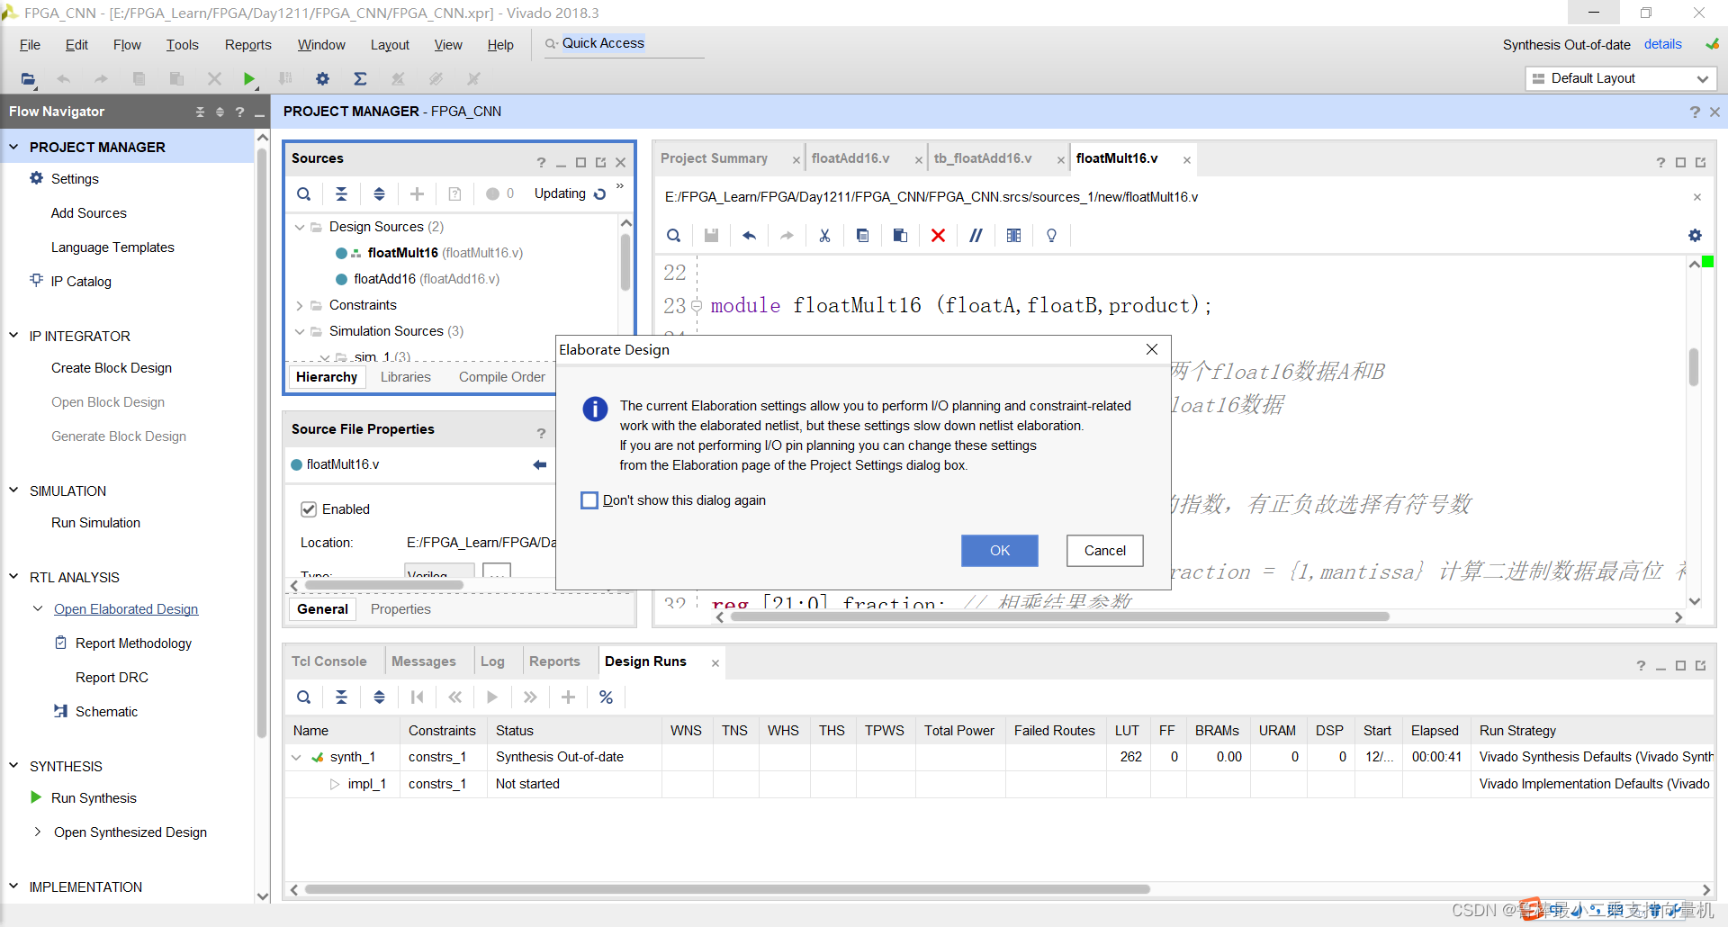The image size is (1728, 927).
Task: Click Open Elaborated Design link
Action: point(126,609)
